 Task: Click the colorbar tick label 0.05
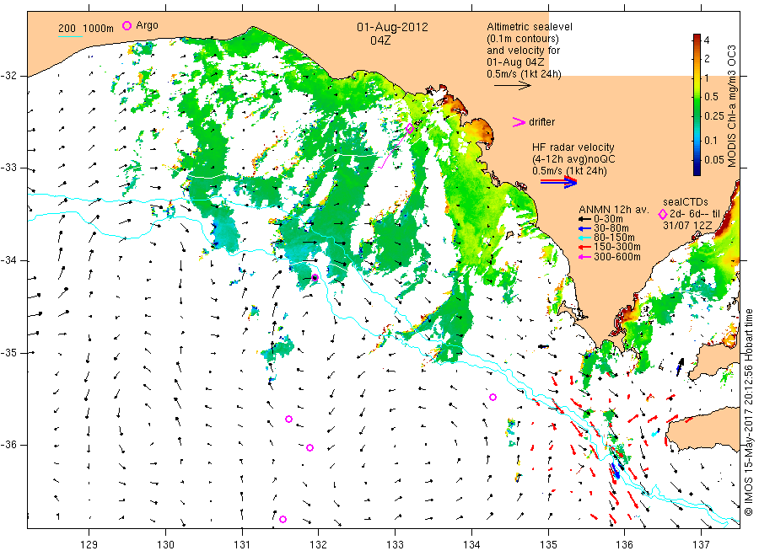click(x=713, y=160)
